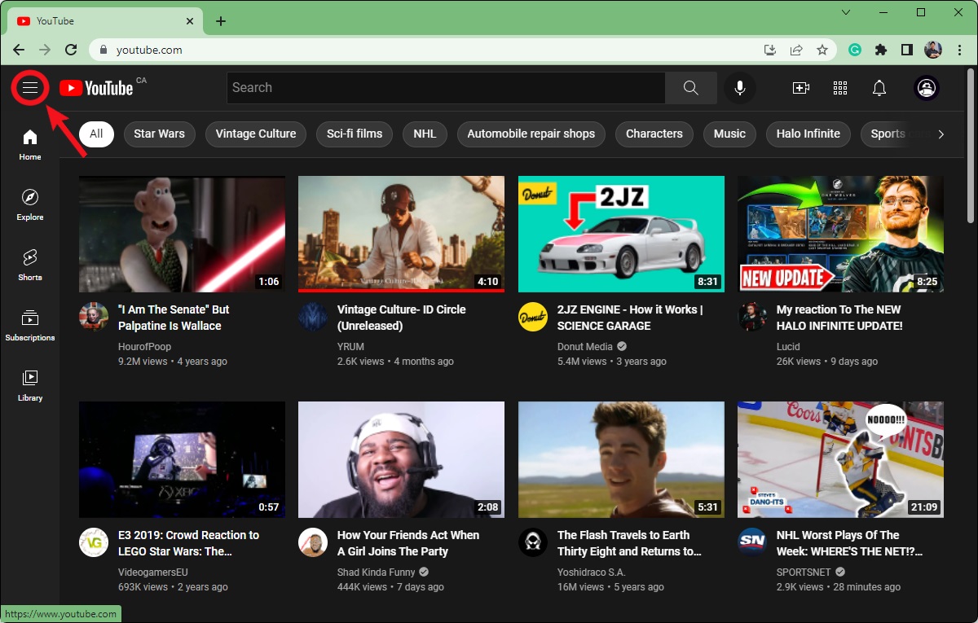Open the hamburger guide menu
Screen dimensions: 978x623
point(30,88)
